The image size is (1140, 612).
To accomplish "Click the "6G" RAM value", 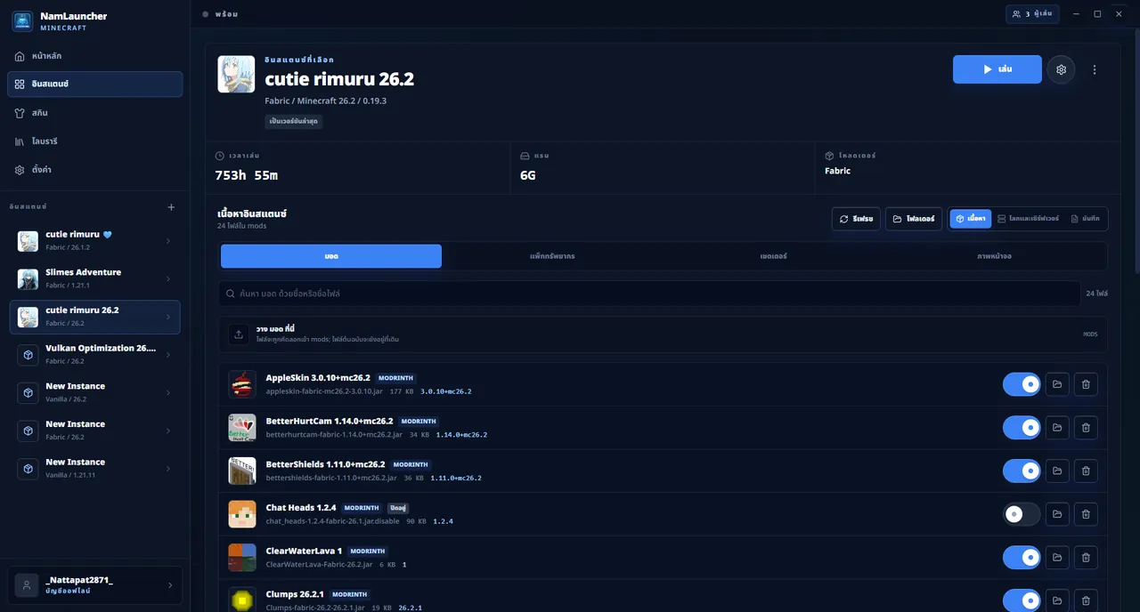I will tap(528, 175).
